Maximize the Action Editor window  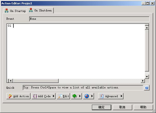pyautogui.click(x=148, y=3)
